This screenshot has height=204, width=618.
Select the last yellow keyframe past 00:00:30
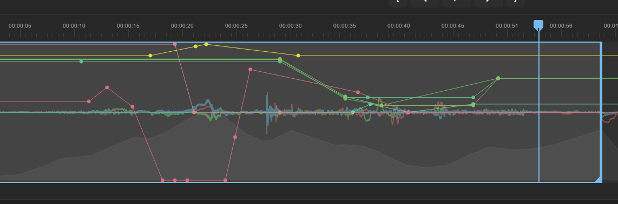298,56
